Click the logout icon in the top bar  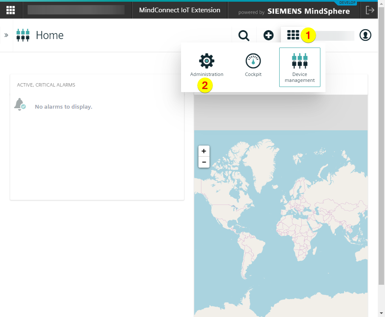click(x=370, y=10)
